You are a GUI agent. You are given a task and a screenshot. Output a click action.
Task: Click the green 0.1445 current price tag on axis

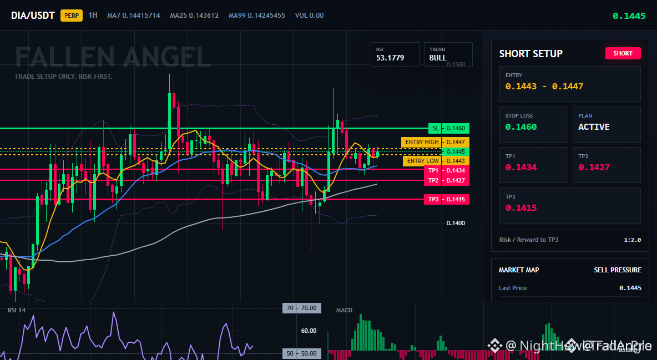pos(456,152)
